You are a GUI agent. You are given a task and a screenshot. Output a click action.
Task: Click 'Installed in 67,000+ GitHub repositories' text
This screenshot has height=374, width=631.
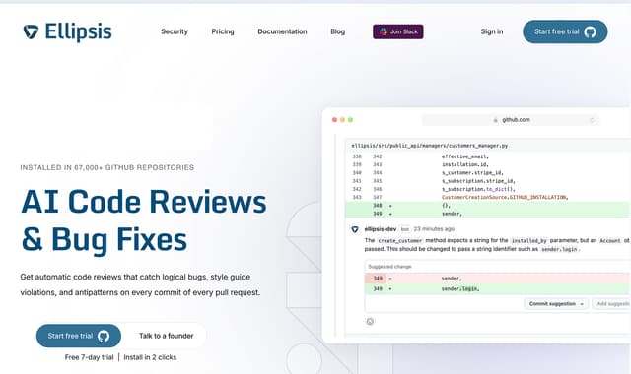[x=107, y=167]
